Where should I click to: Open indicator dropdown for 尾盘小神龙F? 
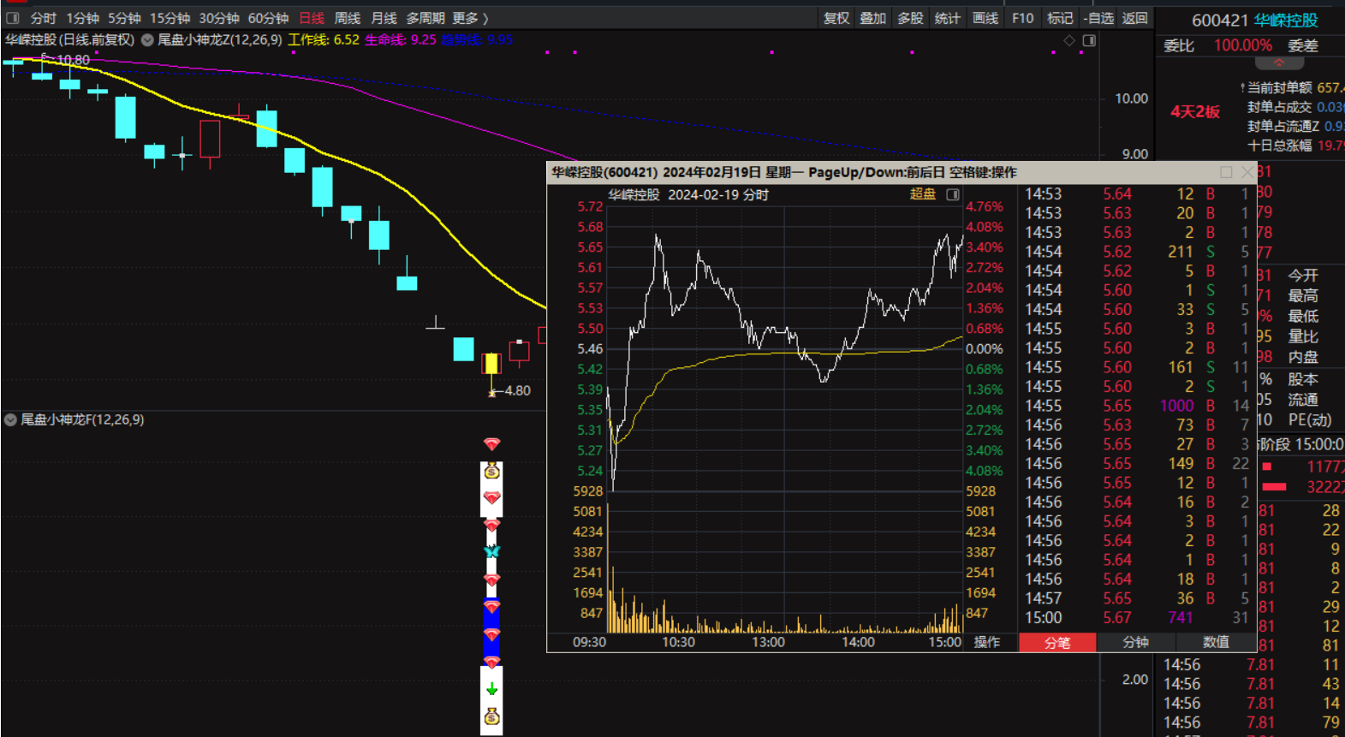(10, 419)
